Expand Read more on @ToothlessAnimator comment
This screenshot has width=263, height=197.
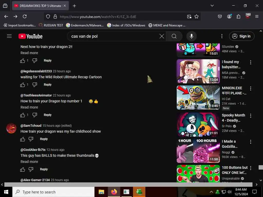pyautogui.click(x=29, y=107)
